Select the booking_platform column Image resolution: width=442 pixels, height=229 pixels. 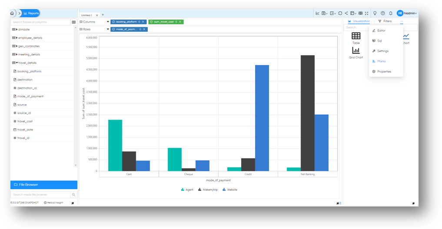pyautogui.click(x=29, y=72)
